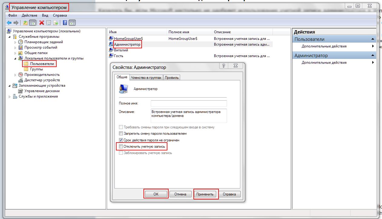Click the Up one level folder icon

pyautogui.click(x=26, y=23)
